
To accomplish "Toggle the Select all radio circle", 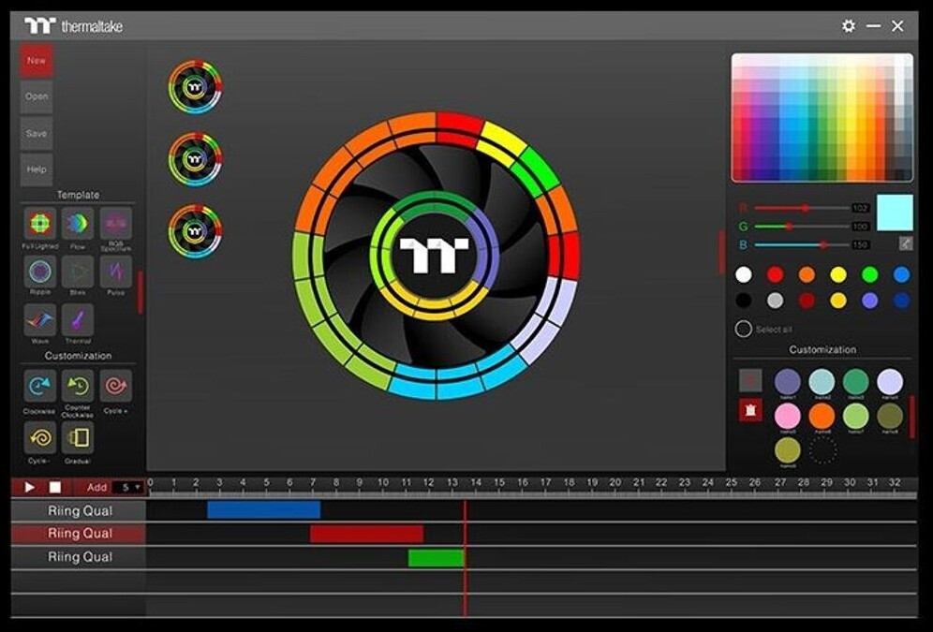I will point(744,329).
